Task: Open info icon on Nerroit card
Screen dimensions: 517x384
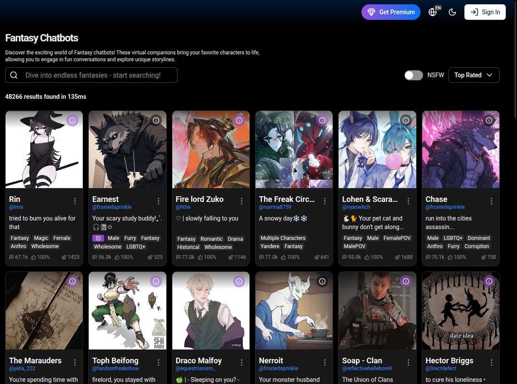Action: coord(322,281)
